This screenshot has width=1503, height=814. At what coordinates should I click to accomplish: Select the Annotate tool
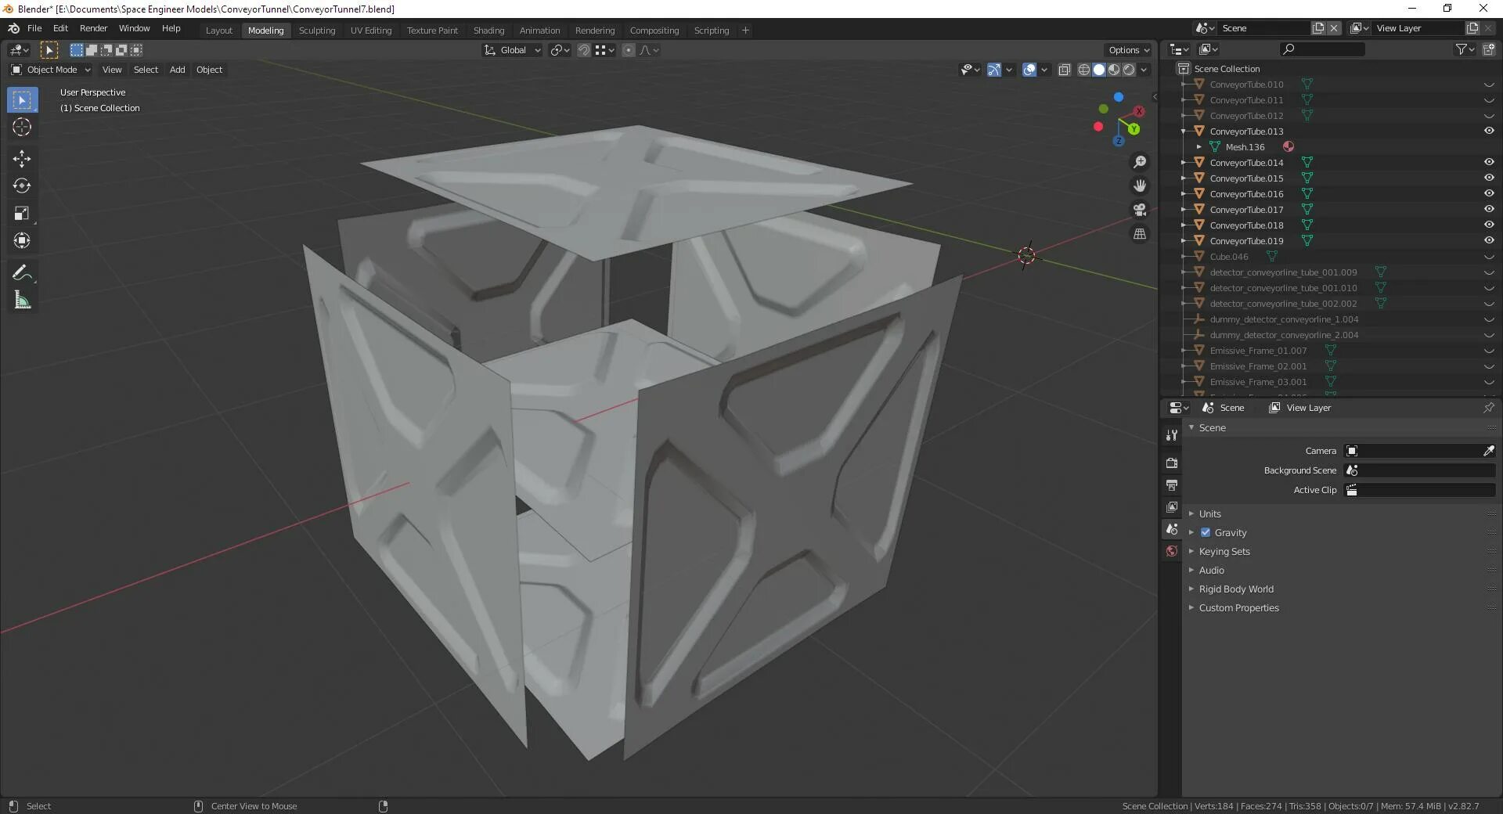[x=22, y=272]
